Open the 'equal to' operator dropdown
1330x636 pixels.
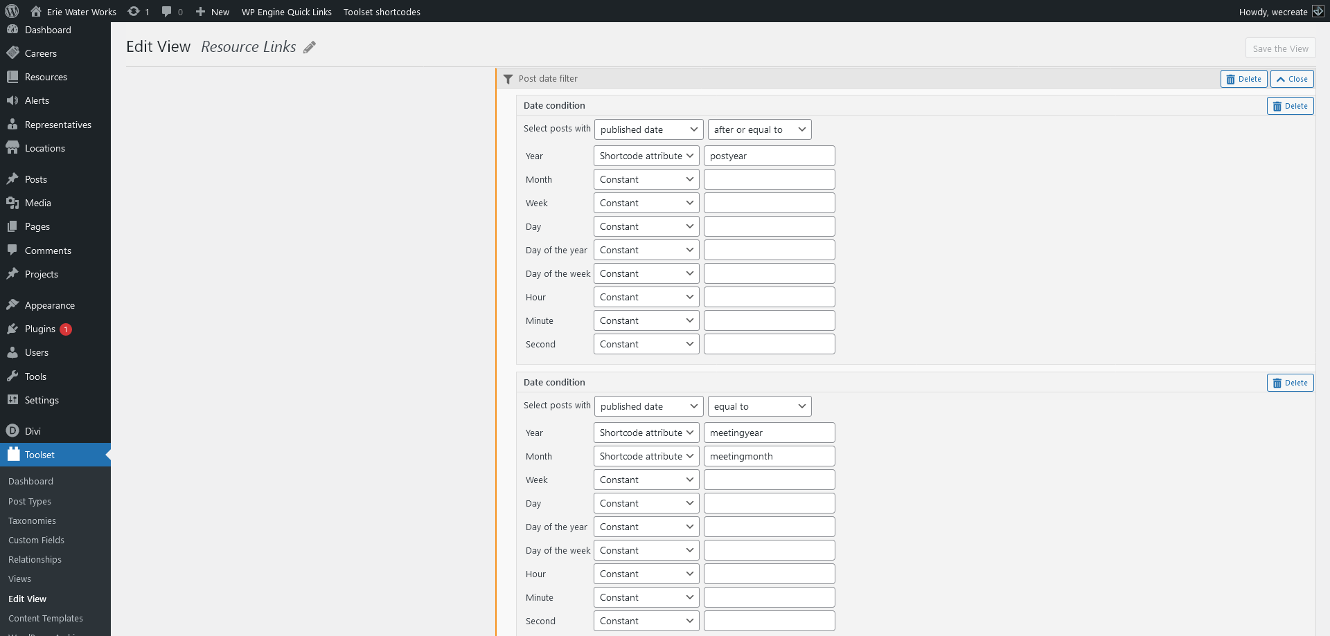tap(759, 406)
